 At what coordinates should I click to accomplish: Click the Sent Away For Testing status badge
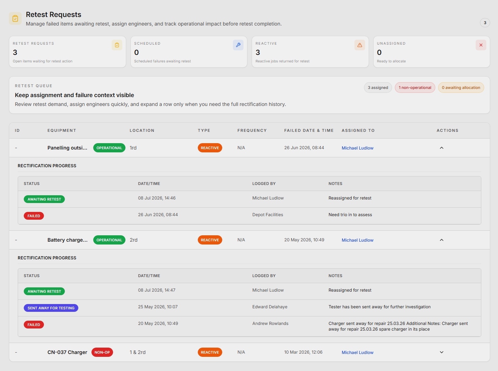[51, 308]
